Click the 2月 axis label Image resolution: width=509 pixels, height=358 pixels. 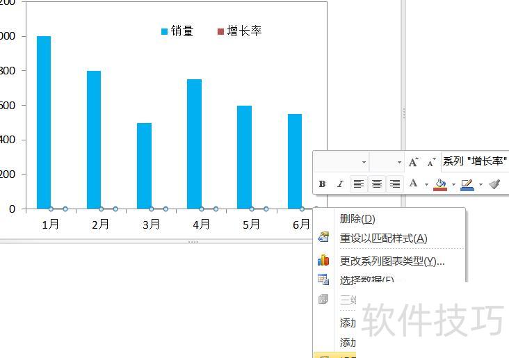(x=101, y=225)
